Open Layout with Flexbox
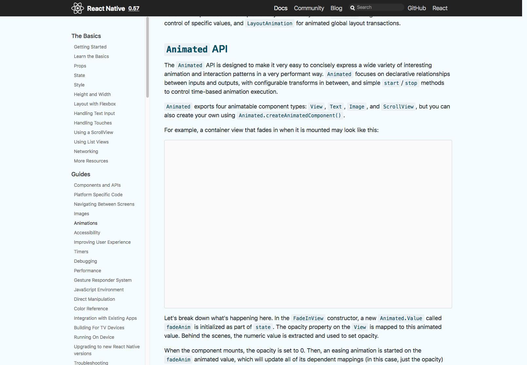Image resolution: width=527 pixels, height=365 pixels. click(95, 104)
